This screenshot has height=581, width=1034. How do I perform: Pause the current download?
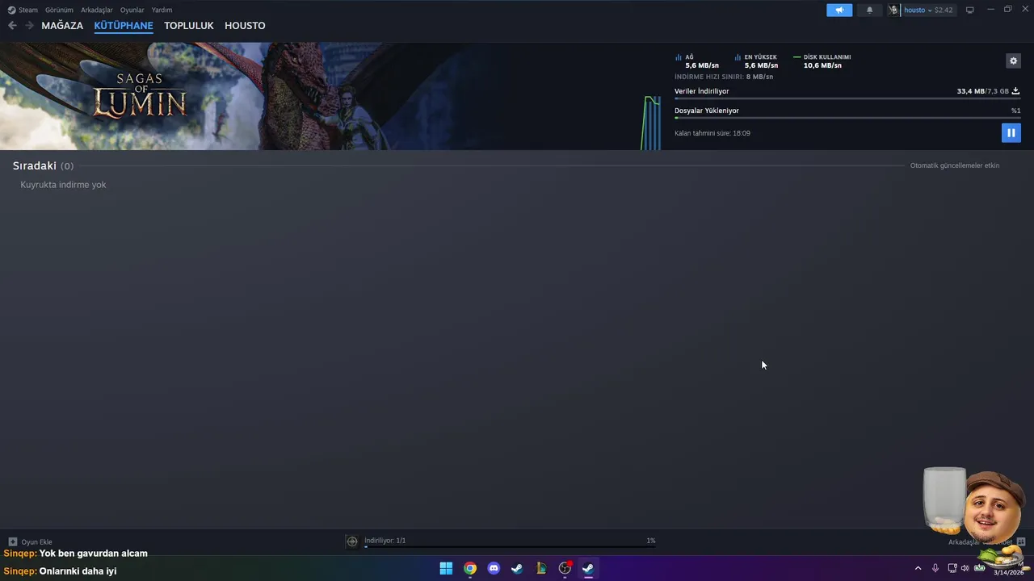tap(1011, 133)
